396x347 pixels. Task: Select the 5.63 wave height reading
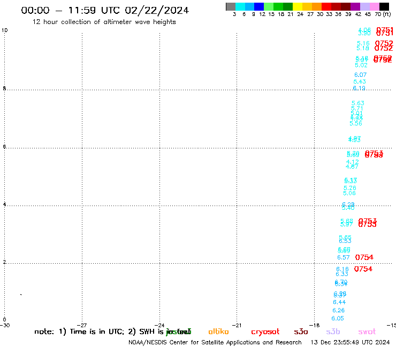[x=358, y=103]
